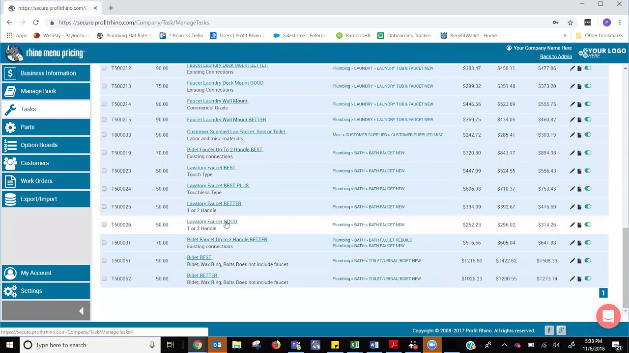This screenshot has height=353, width=629.
Task: Check the box for task T500051
Action: (104, 260)
